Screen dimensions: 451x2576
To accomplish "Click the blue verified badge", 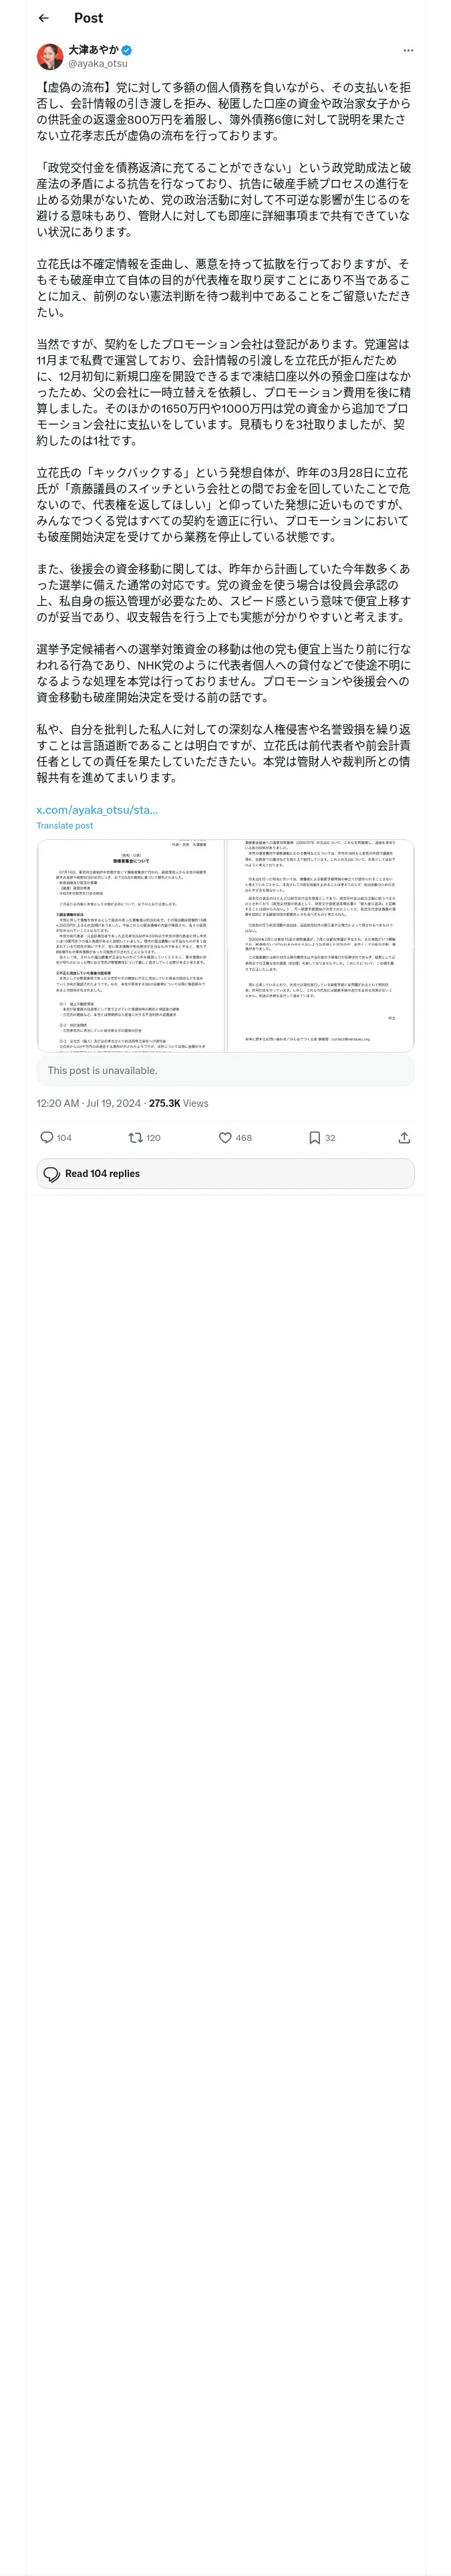I will pyautogui.click(x=127, y=50).
